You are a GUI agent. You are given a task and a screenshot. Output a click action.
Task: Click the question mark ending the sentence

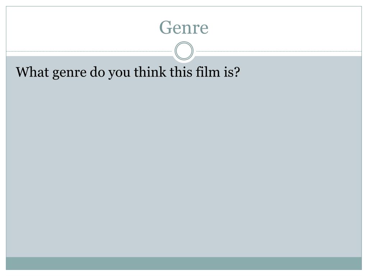point(237,72)
